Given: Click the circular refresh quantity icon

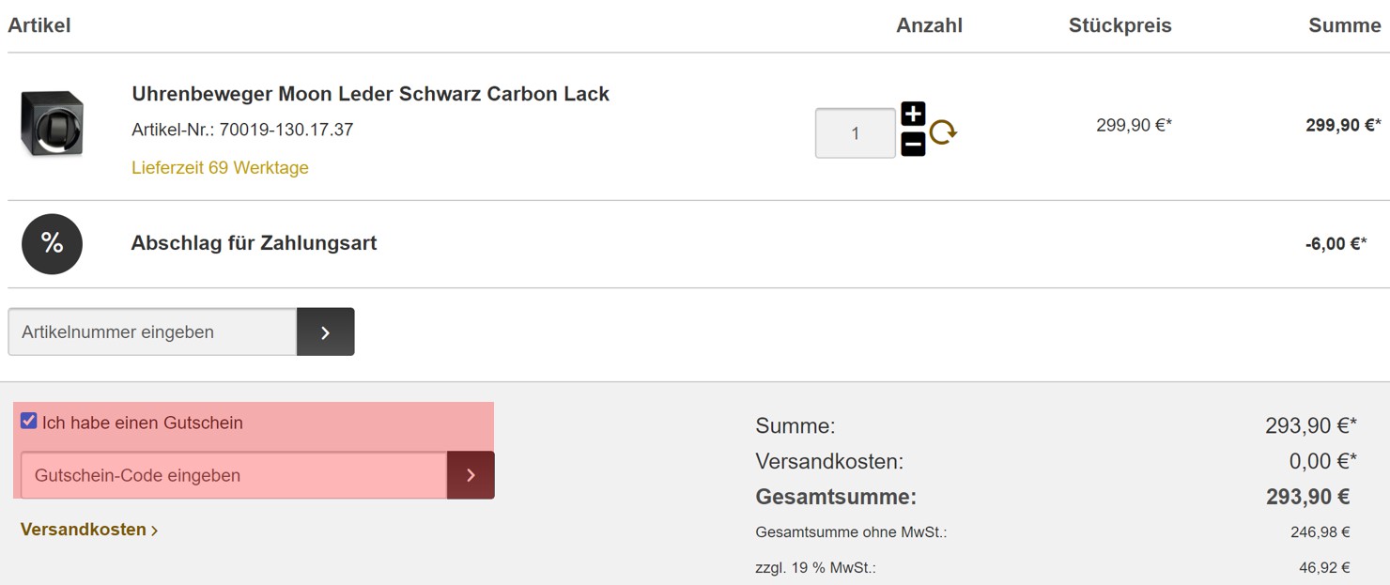Looking at the screenshot, I should point(943,131).
